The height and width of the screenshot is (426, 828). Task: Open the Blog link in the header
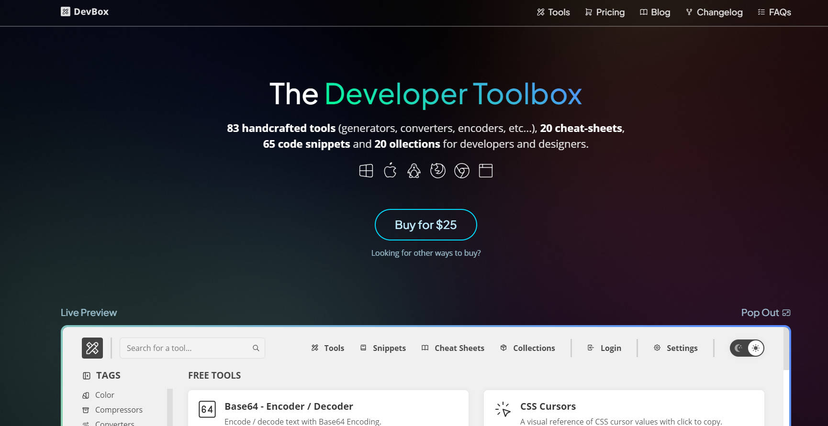[655, 12]
